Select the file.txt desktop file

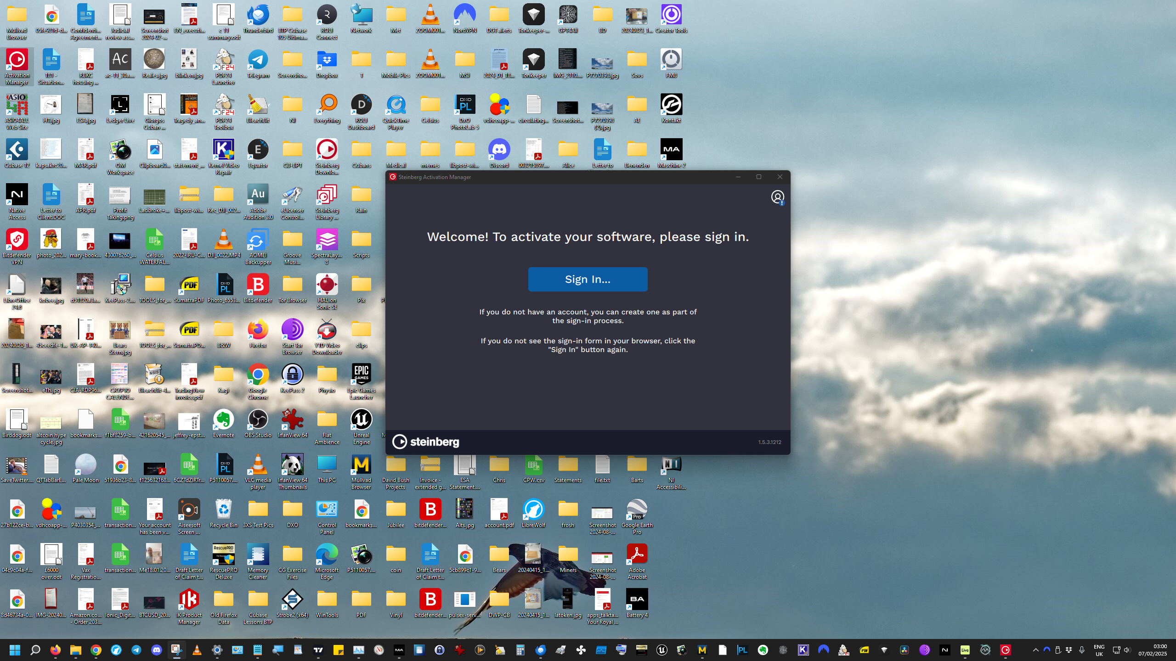[603, 469]
